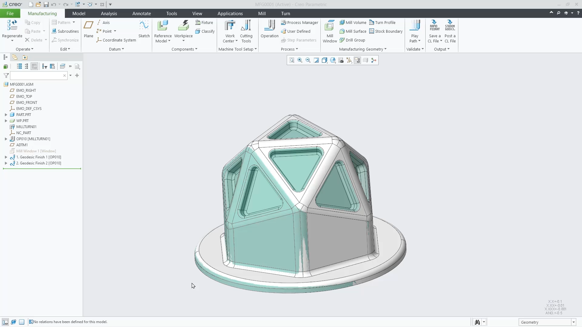Toggle the model tree filter funnel
The image size is (582, 327).
pos(6,75)
